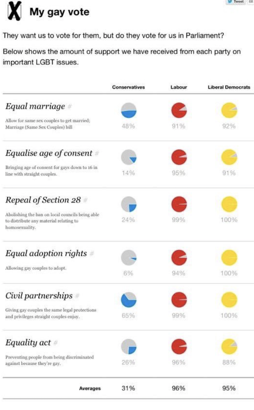The height and width of the screenshot is (410, 254).
Task: Click Conservatives Equal adoption rights pie chart
Action: click(128, 258)
